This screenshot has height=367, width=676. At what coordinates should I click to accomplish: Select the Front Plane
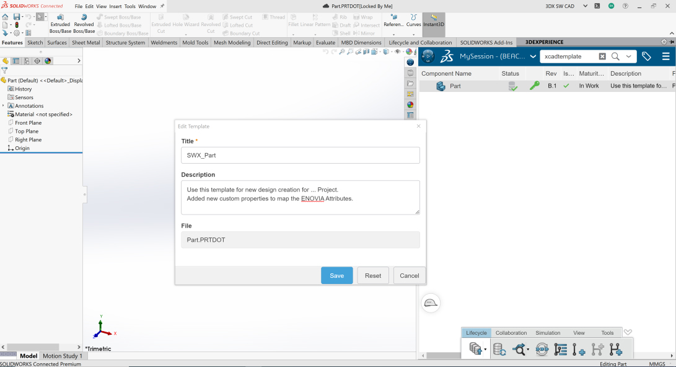25,123
